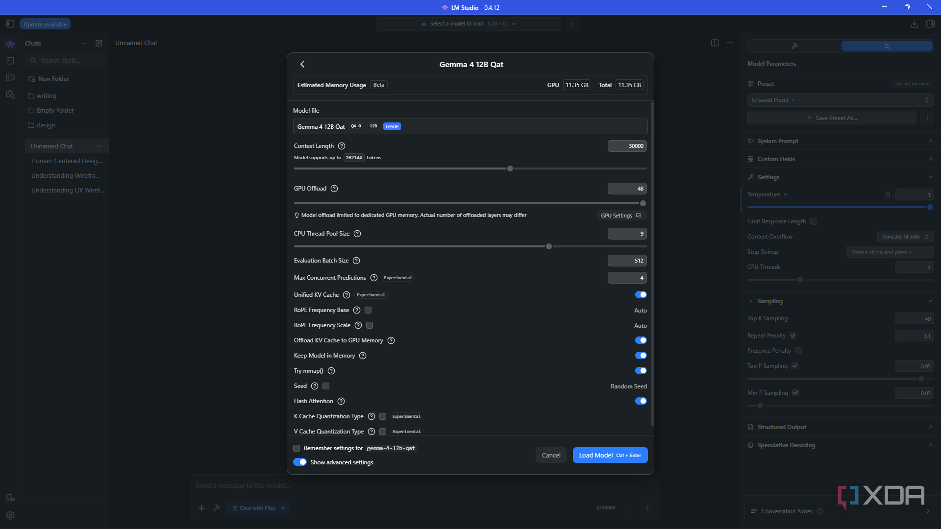Viewport: 941px width, 529px height.
Task: Collapse the Sampling section
Action: tap(840, 301)
